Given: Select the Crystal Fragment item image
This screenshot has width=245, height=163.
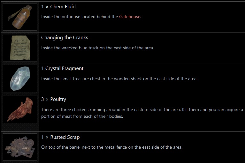Looking at the screenshot, I should [x=20, y=79].
